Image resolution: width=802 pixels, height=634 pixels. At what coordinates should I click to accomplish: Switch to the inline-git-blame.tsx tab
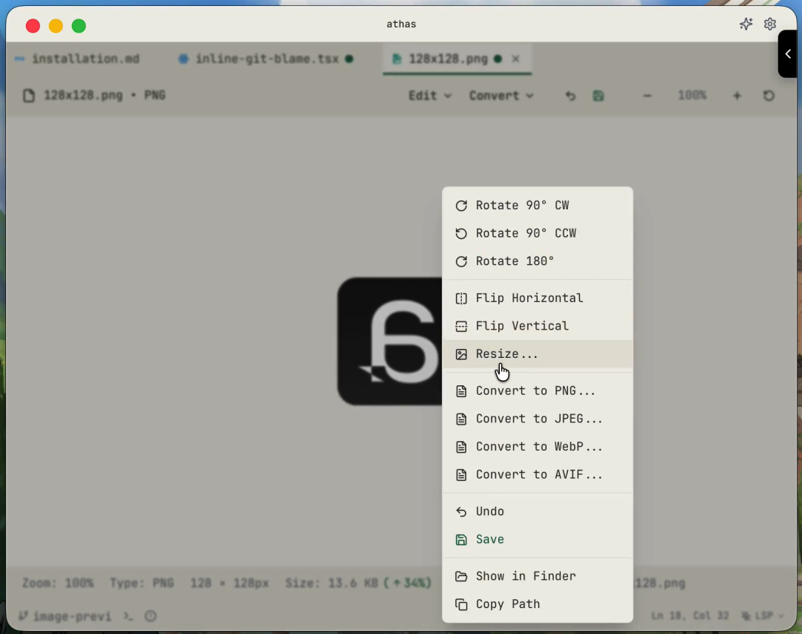[x=266, y=59]
